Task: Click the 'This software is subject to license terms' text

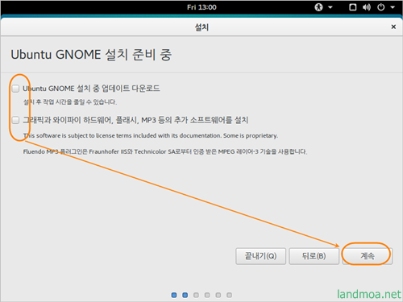Action: (151, 135)
